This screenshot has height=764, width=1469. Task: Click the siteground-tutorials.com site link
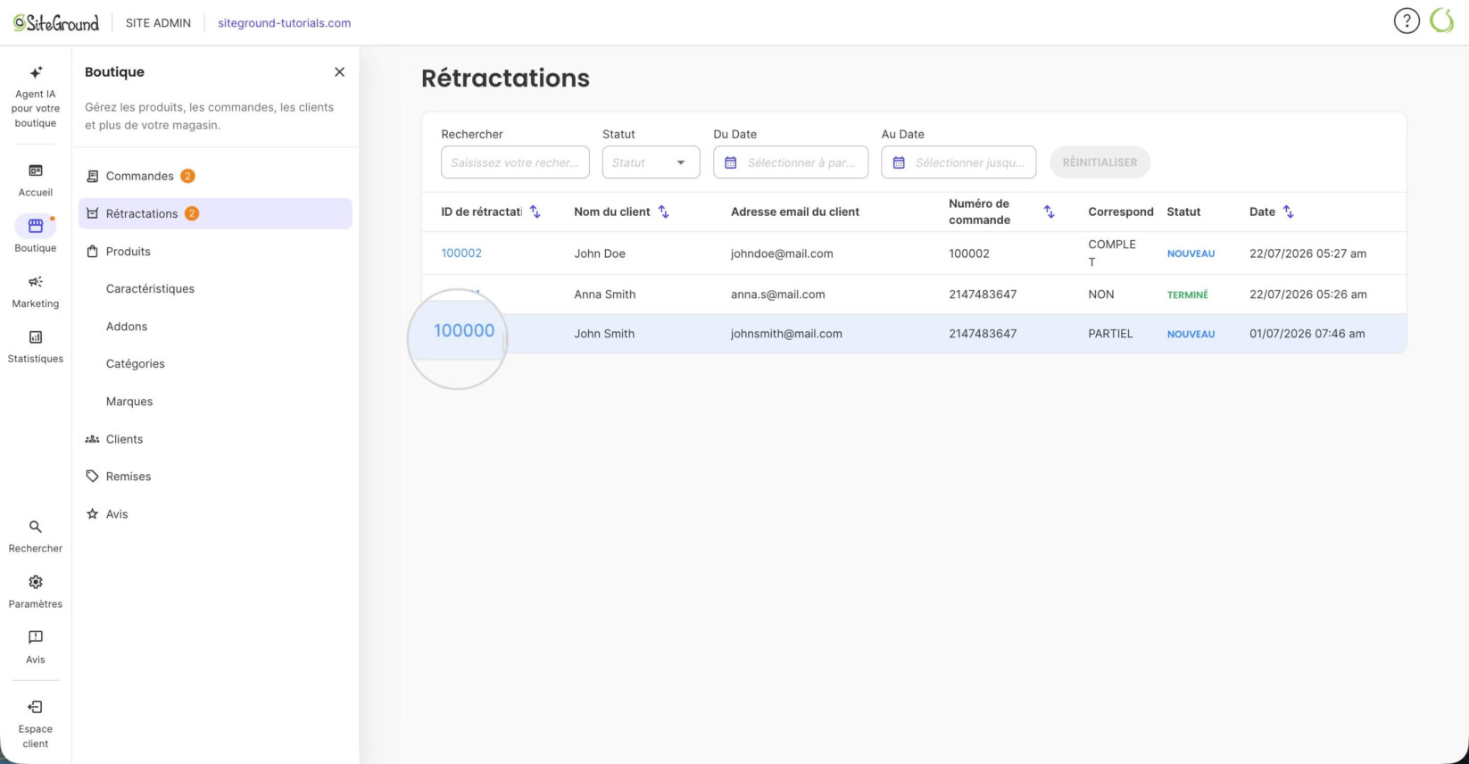point(285,23)
